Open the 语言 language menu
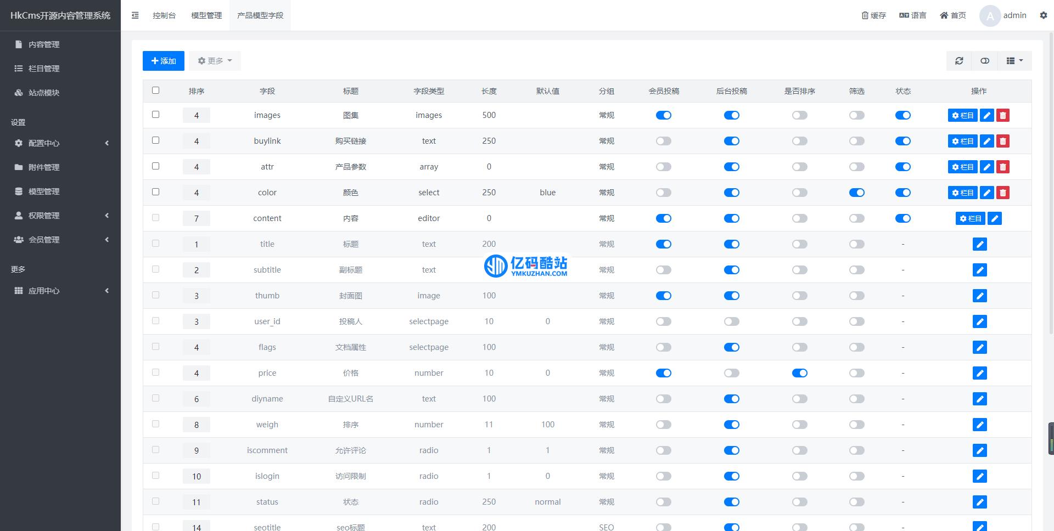This screenshot has height=531, width=1054. pos(912,15)
